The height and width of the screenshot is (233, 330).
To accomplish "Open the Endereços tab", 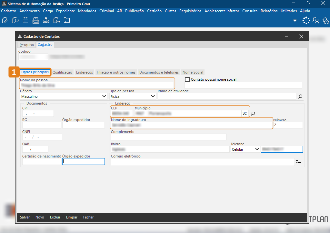I will pyautogui.click(x=85, y=72).
